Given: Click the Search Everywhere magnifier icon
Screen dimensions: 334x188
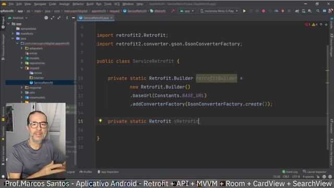Looking at the screenshot, I should [x=318, y=11].
